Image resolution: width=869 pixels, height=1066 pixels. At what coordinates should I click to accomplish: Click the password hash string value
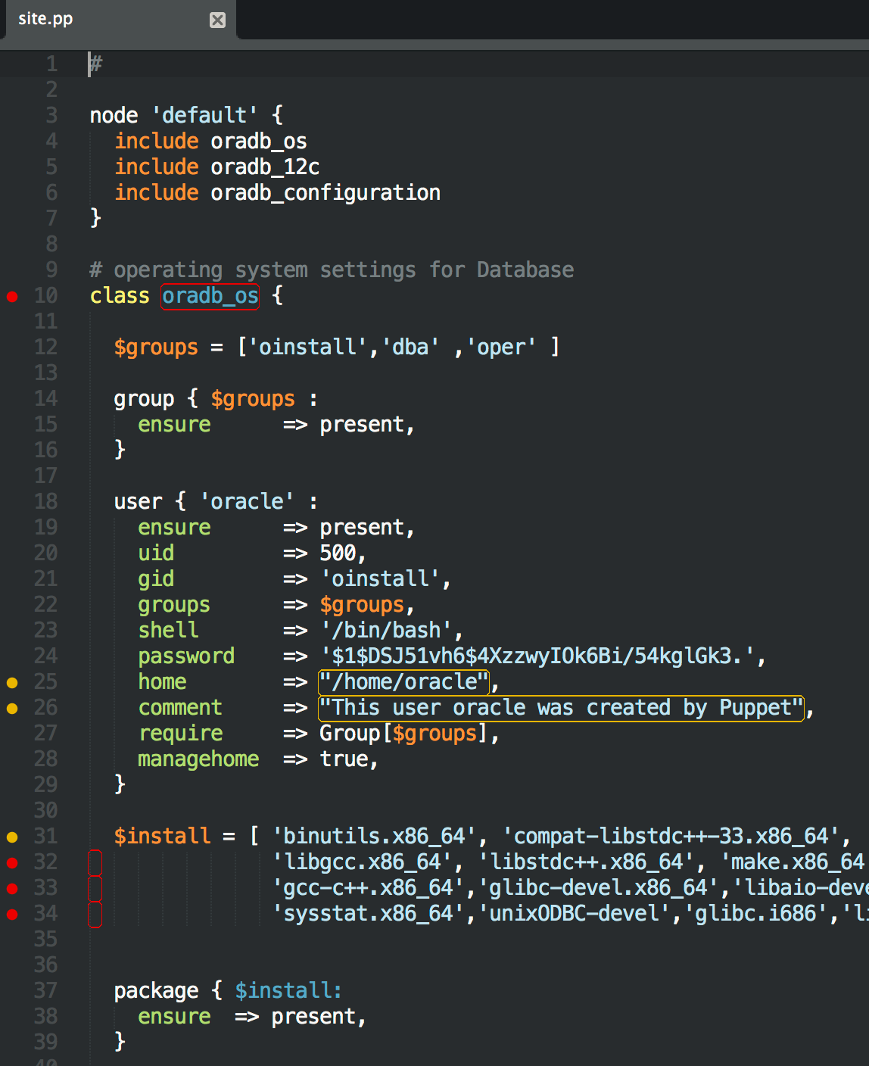coord(542,656)
